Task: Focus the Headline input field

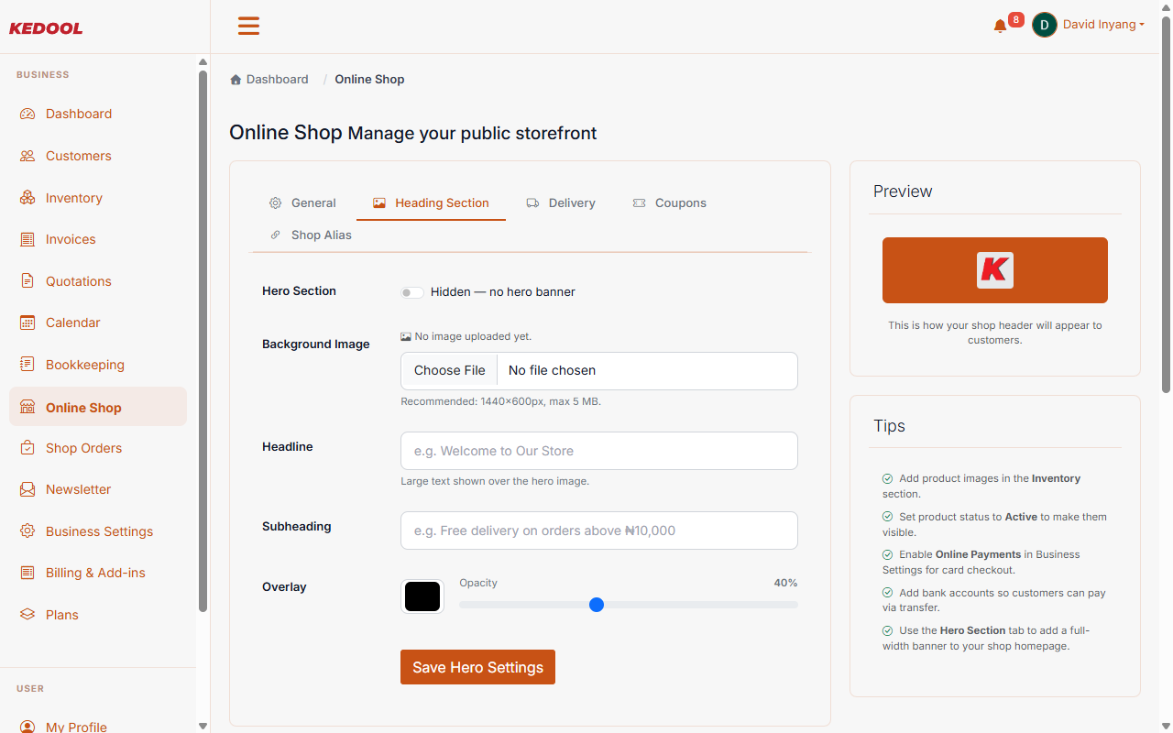Action: pyautogui.click(x=599, y=451)
